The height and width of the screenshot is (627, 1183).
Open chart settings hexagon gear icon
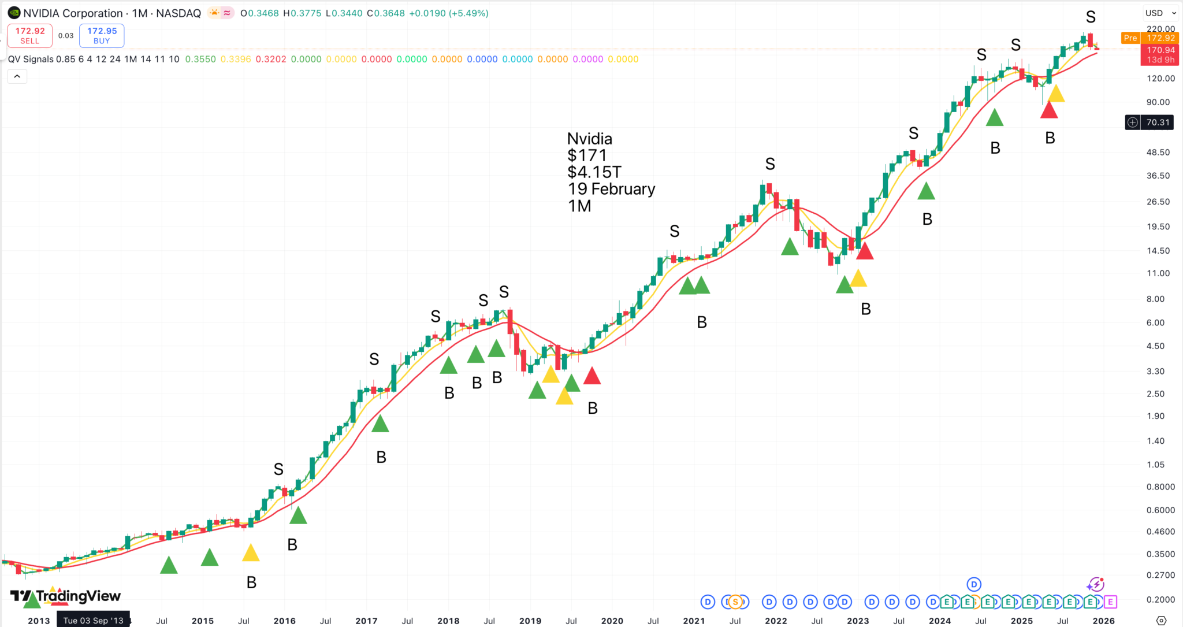click(1162, 620)
